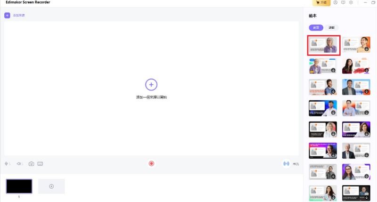The image size is (377, 202).
Task: Click download icon on gray-suit man template
Action: [367, 91]
